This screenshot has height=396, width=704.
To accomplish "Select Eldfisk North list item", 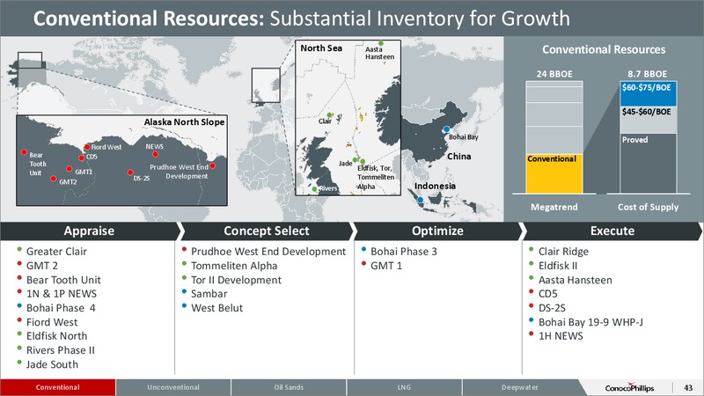I will point(56,336).
